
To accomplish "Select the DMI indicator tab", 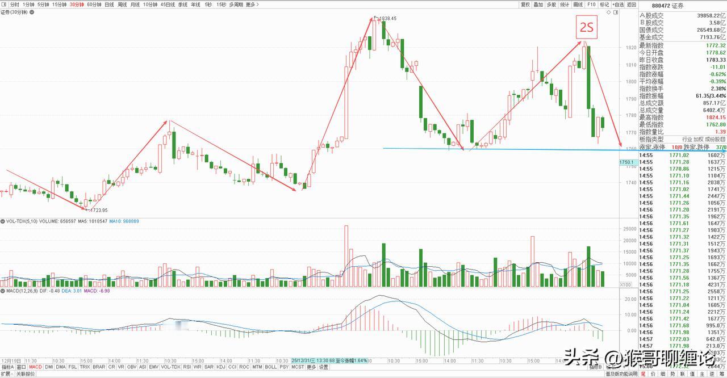I will [49, 367].
